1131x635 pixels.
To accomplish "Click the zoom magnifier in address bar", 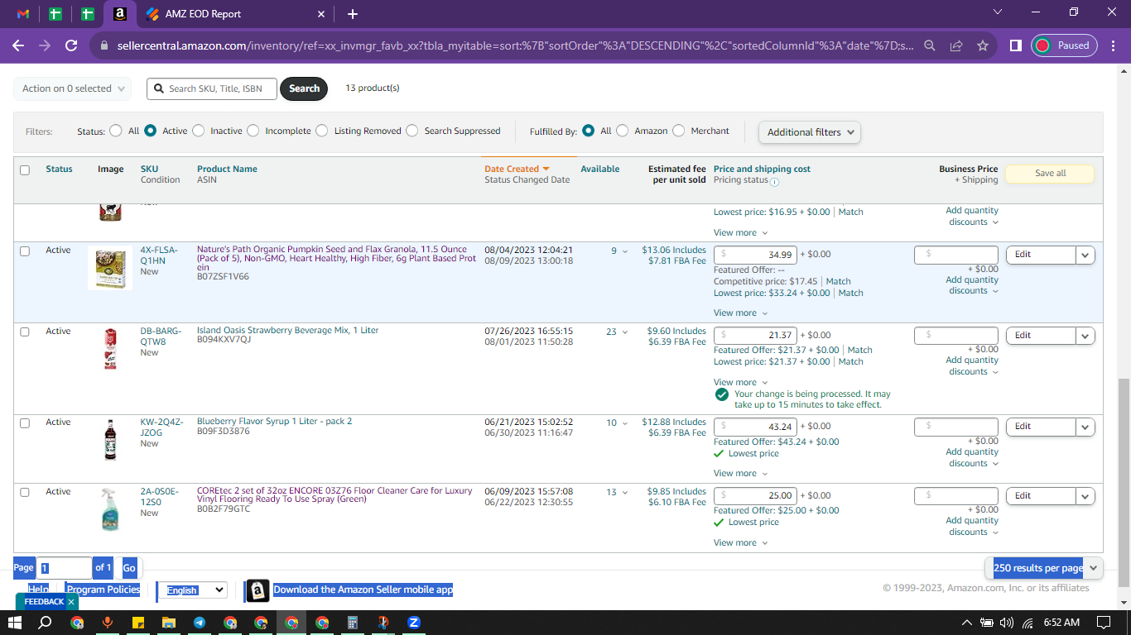I will (930, 46).
